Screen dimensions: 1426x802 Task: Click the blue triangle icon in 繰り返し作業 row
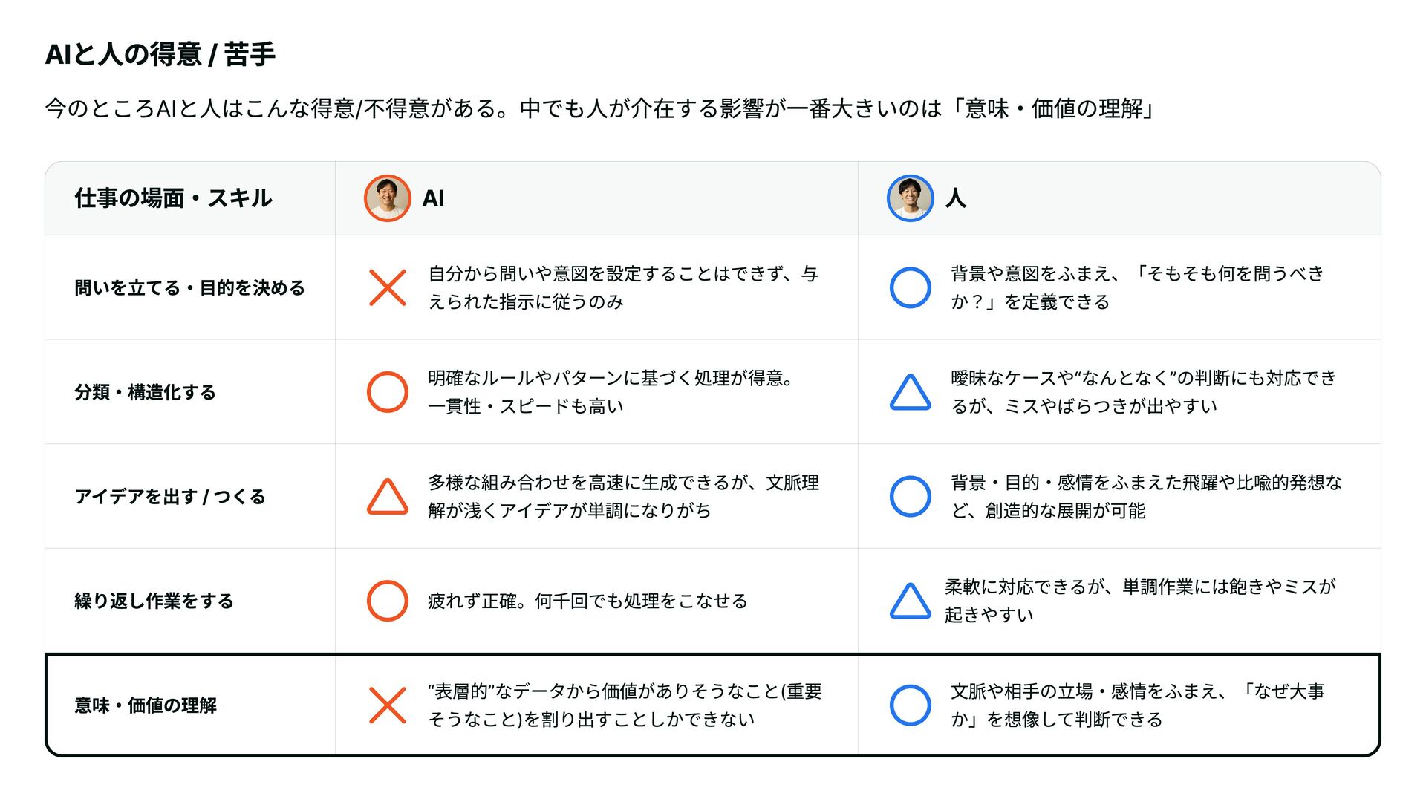tap(911, 601)
